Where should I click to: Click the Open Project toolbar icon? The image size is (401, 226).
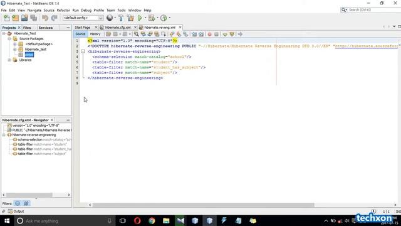(x=24, y=18)
